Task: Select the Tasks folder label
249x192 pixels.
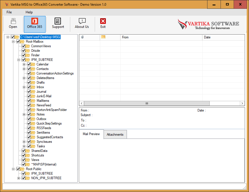Action: (x=41, y=146)
